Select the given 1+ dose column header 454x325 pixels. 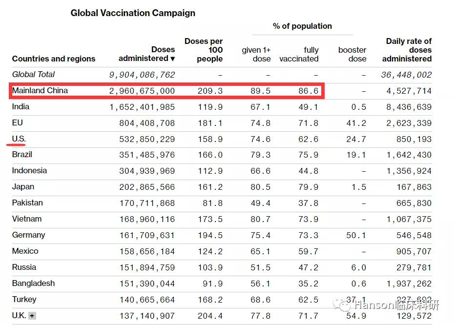pos(256,54)
